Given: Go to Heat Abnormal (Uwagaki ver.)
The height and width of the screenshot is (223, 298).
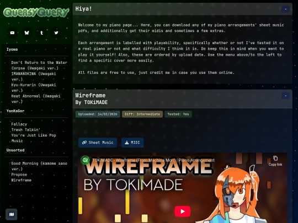Looking at the screenshot, I should tap(36, 99).
